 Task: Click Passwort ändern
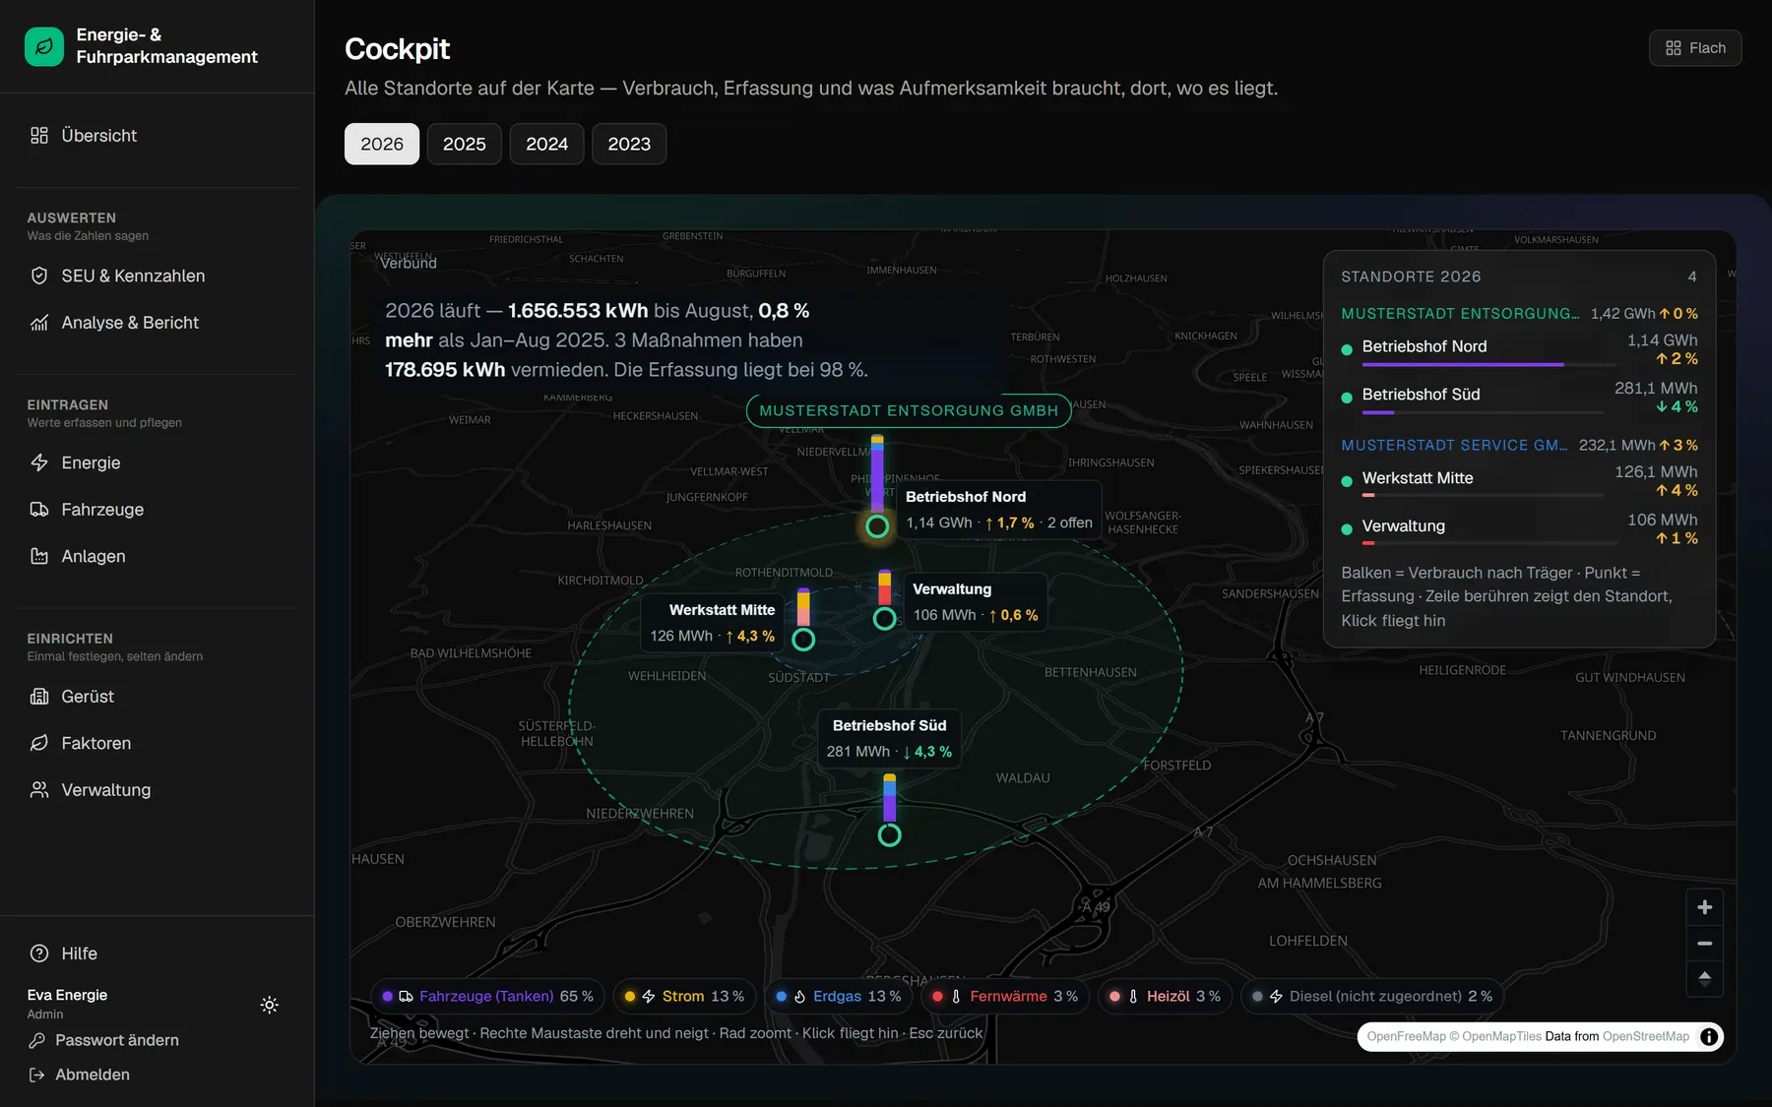[x=104, y=1040]
